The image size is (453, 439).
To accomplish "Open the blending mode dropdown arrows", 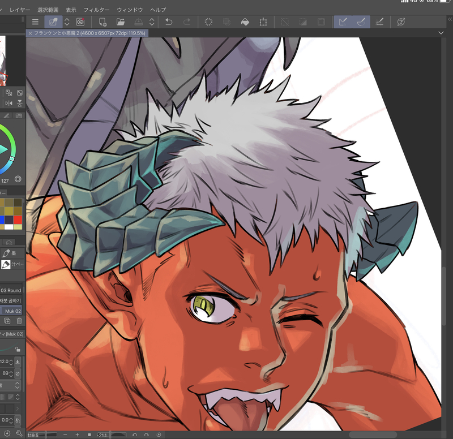I will click(x=18, y=385).
